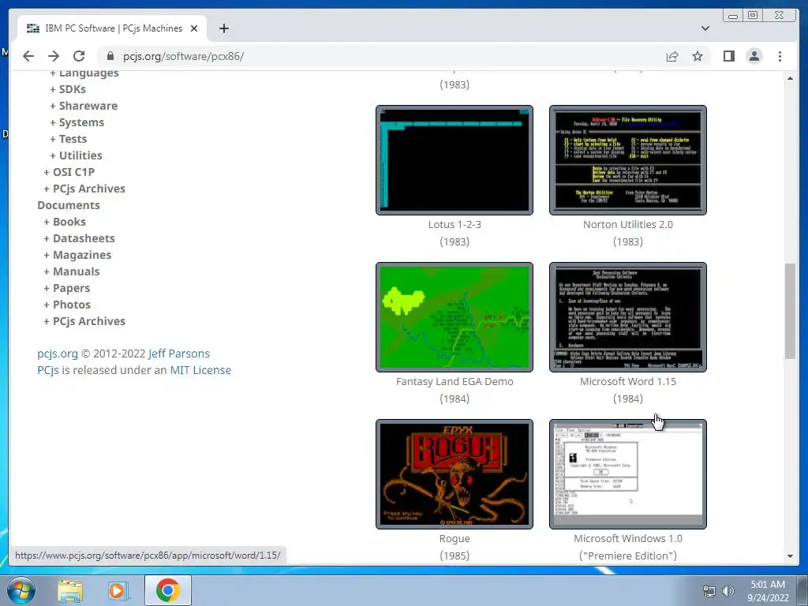Image resolution: width=808 pixels, height=606 pixels.
Task: Open the tab search chevron
Action: pos(705,28)
